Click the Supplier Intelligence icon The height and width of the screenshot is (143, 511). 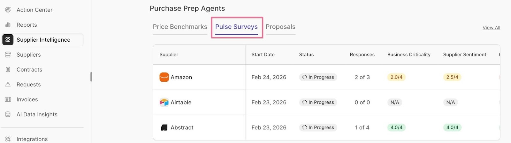tap(8, 40)
